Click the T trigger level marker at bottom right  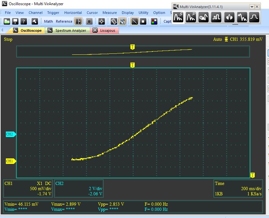coord(252,175)
